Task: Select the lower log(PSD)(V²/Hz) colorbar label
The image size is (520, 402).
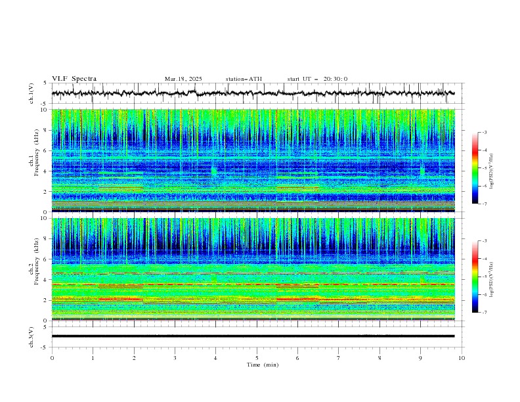Action: 492,280
